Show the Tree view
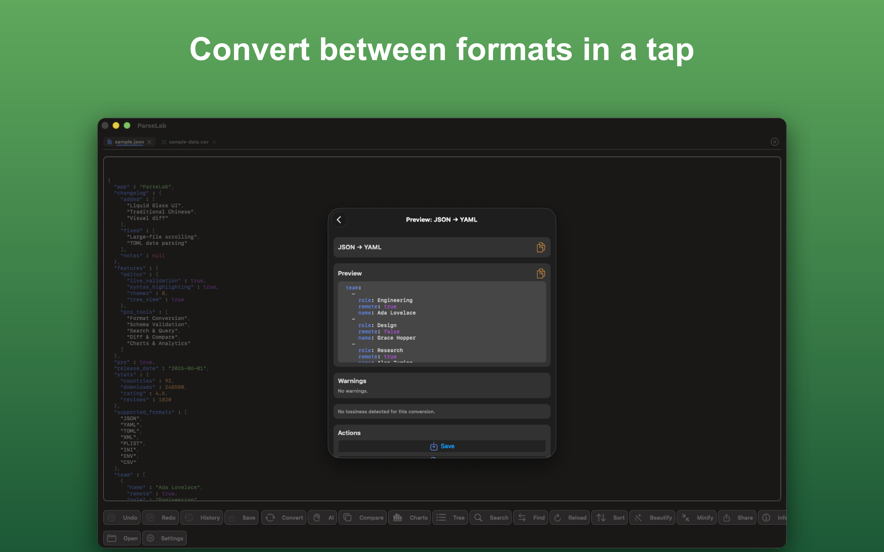 450,518
